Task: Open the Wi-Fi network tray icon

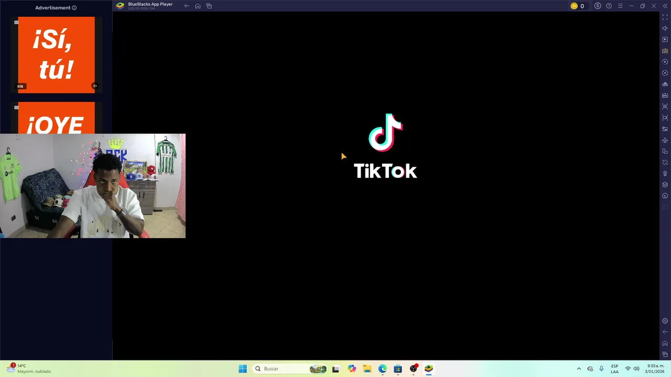Action: point(627,369)
